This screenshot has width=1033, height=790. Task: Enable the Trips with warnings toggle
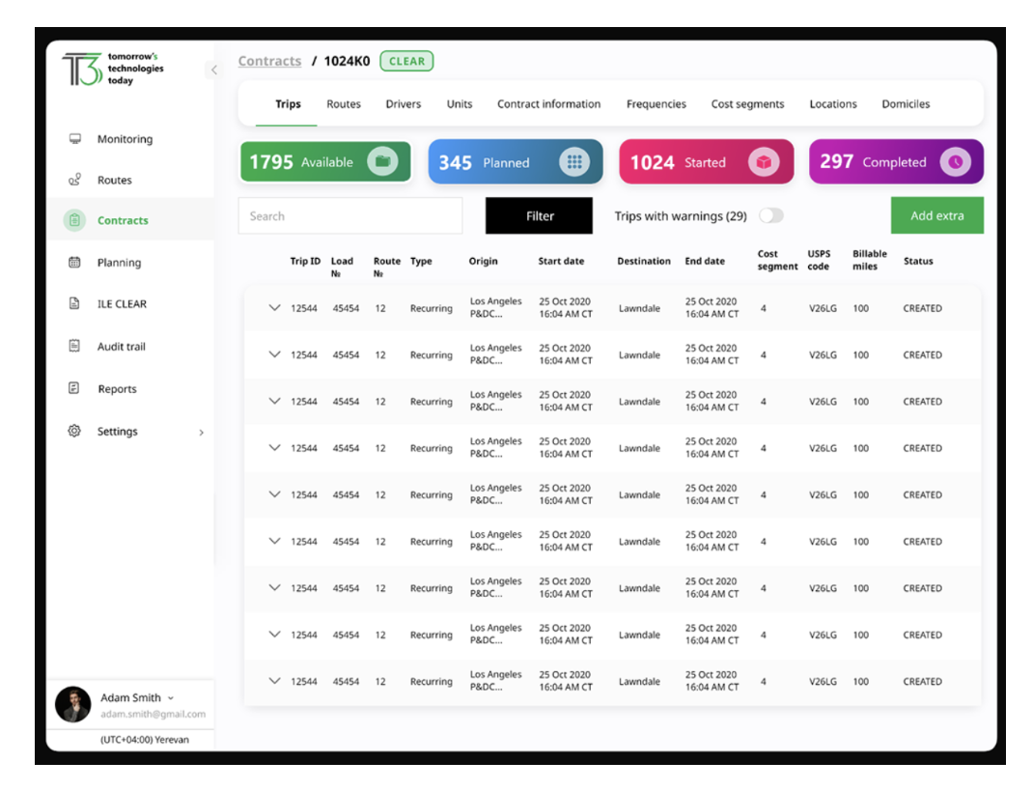click(x=771, y=216)
